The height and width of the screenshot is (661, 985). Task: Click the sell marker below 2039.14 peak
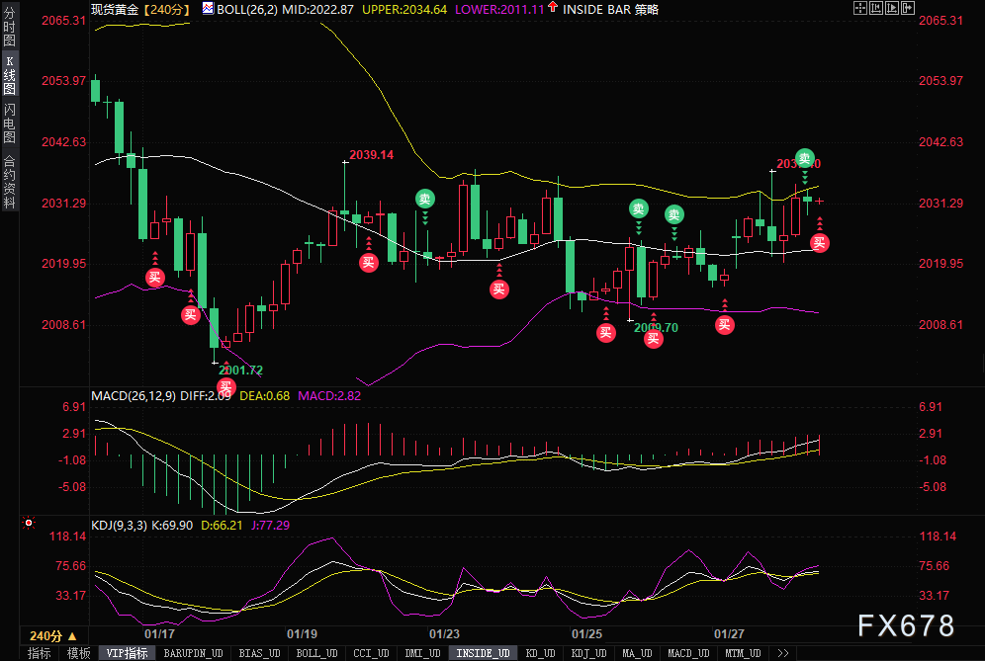click(424, 199)
